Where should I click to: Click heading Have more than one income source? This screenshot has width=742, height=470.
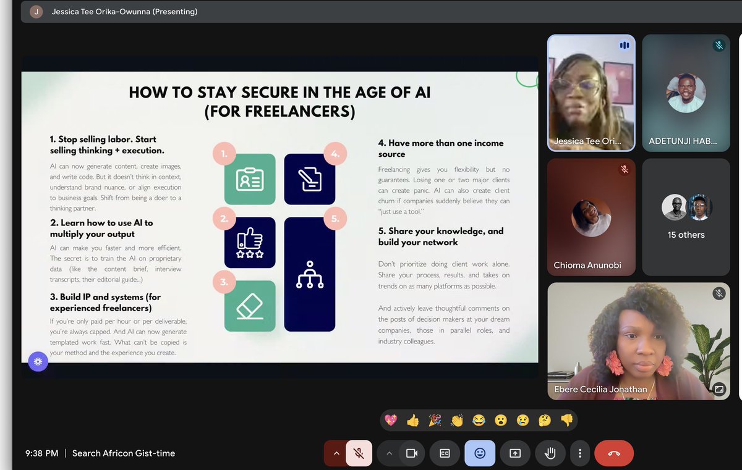point(441,148)
